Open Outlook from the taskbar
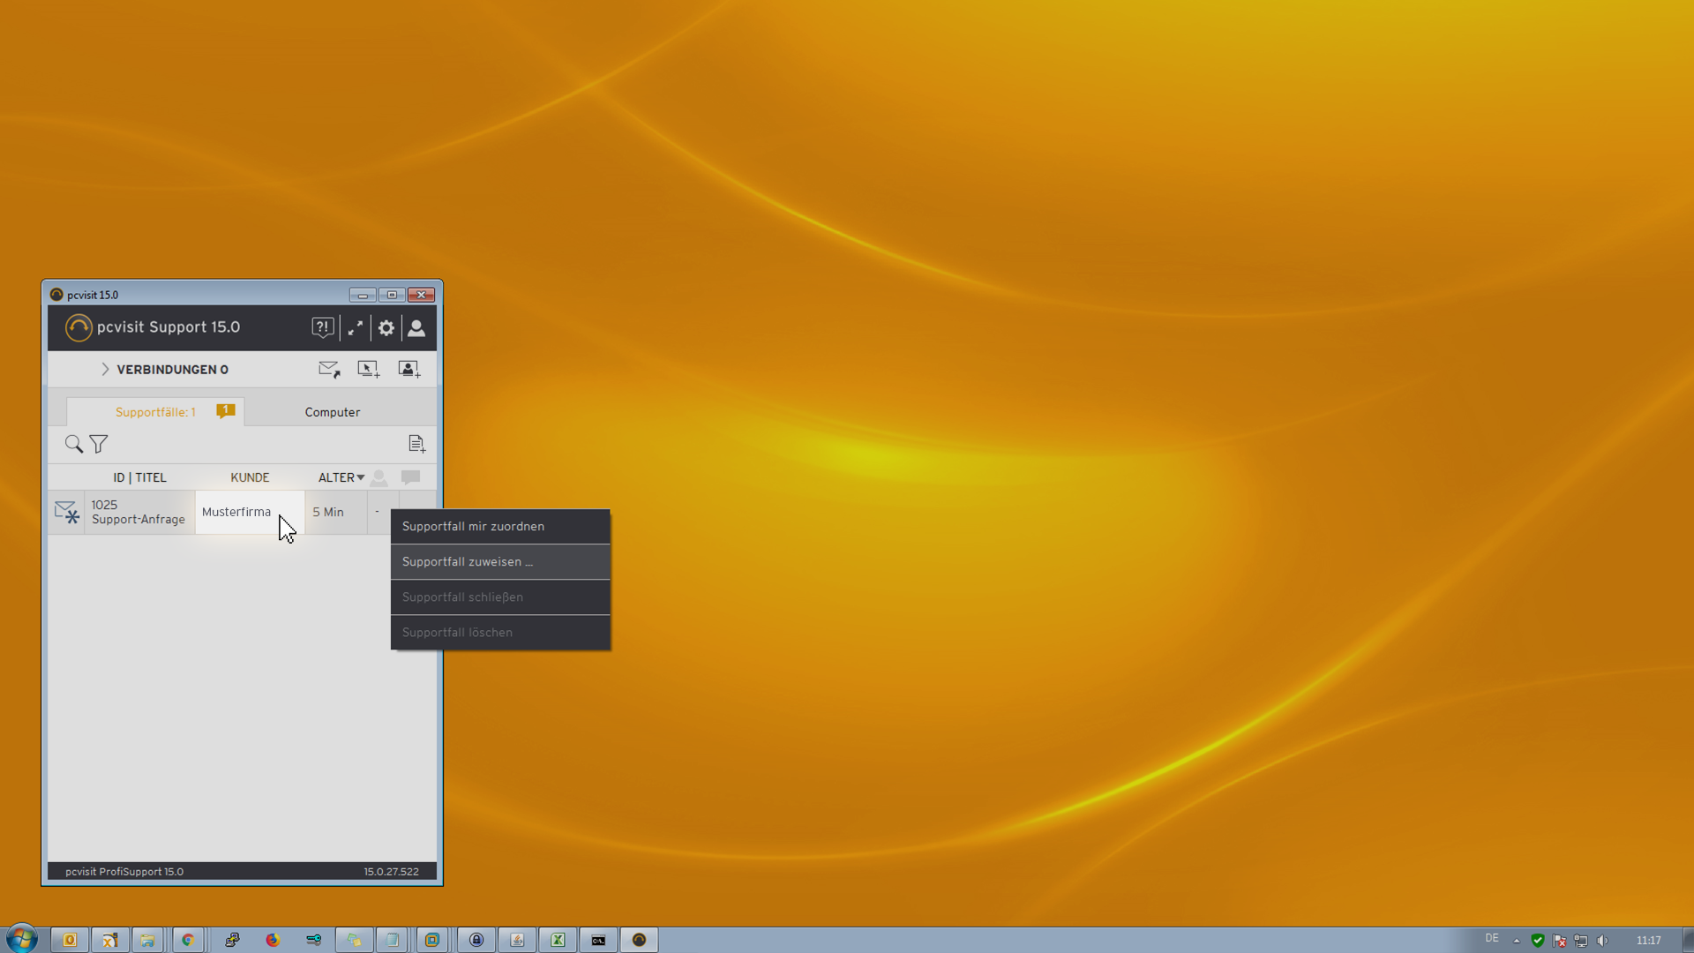1694x953 pixels. pos(70,940)
